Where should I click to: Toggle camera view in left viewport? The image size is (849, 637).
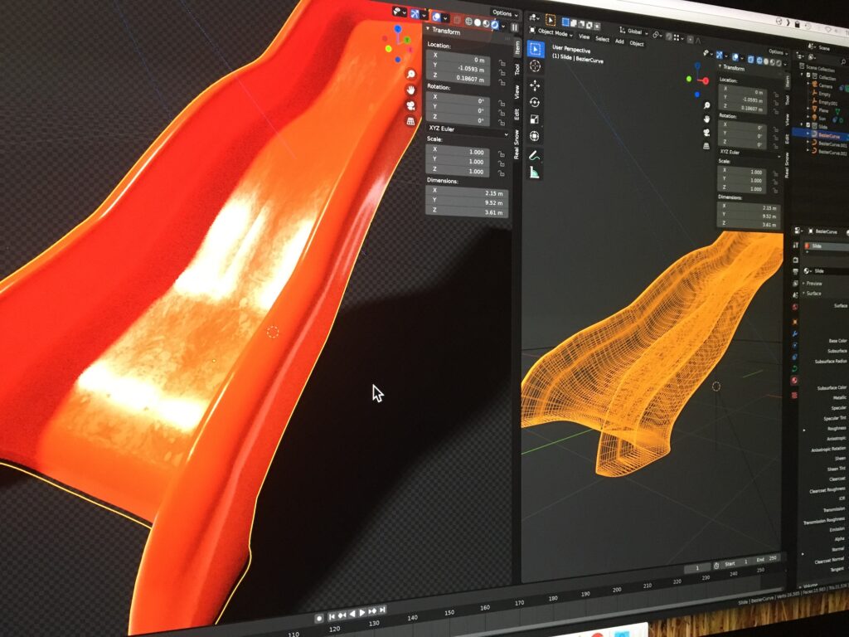coord(411,105)
